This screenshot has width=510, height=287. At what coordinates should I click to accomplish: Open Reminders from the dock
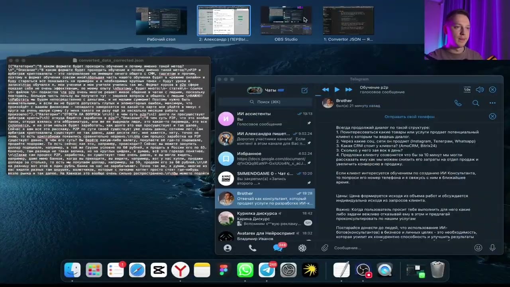116,270
